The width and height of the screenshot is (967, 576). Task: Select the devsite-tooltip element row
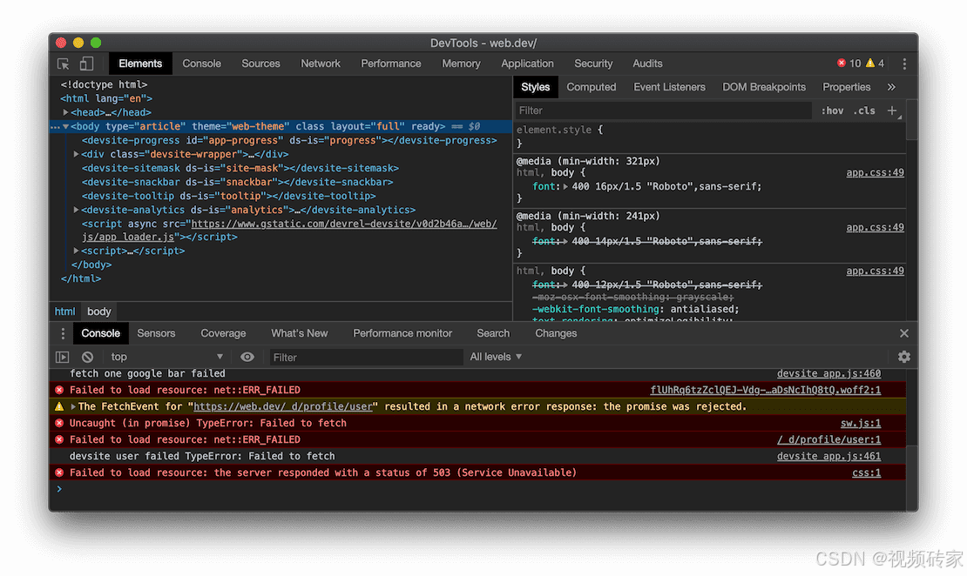click(229, 196)
